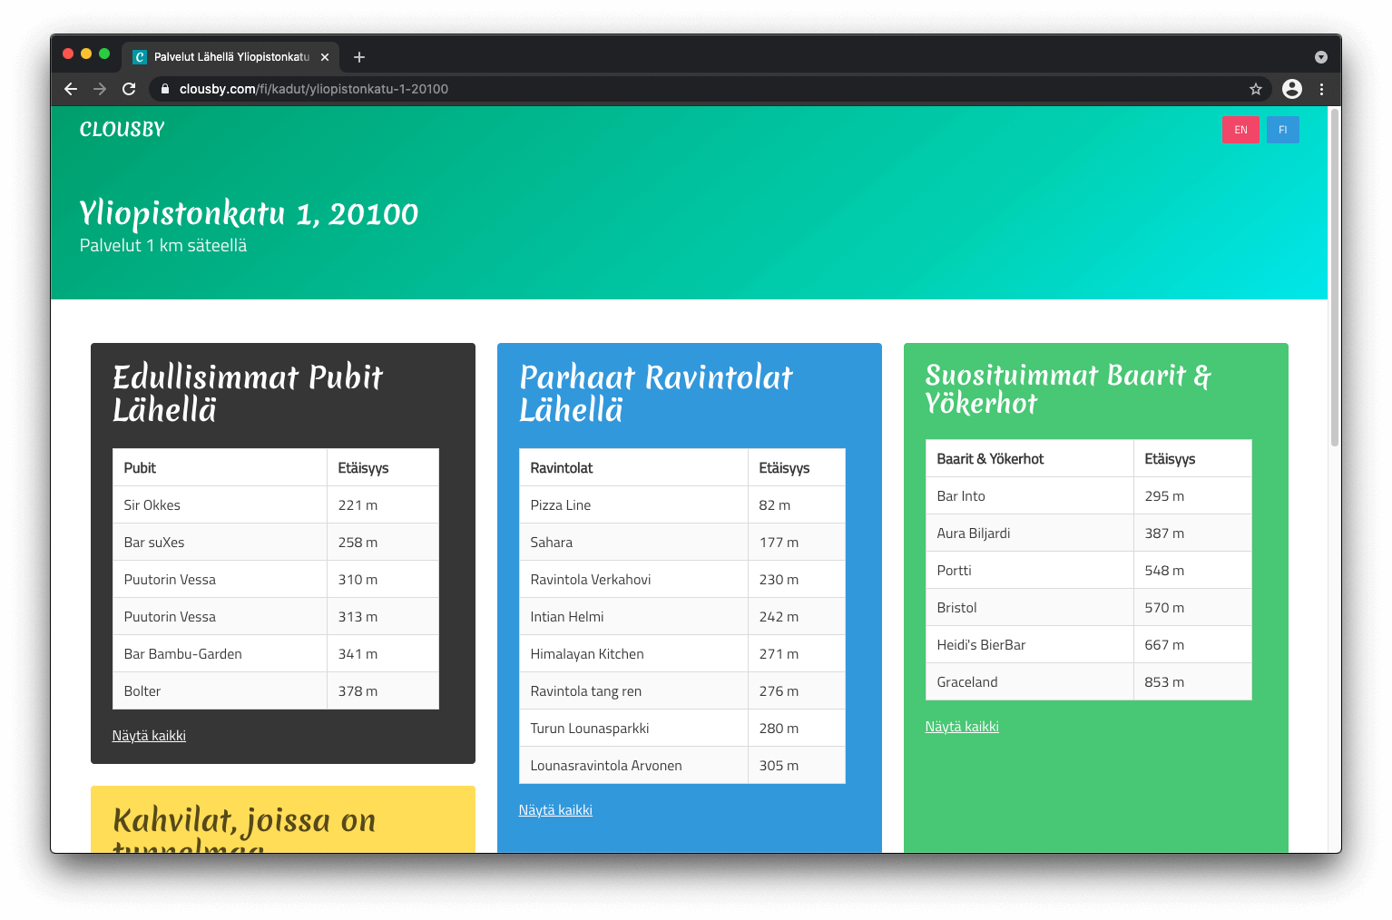Click the browser back arrow

tap(71, 89)
